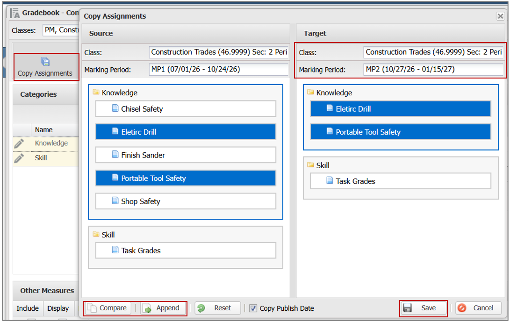This screenshot has width=510, height=322.
Task: Click the document icon beside Target Eletirc Drill
Action: [x=330, y=108]
